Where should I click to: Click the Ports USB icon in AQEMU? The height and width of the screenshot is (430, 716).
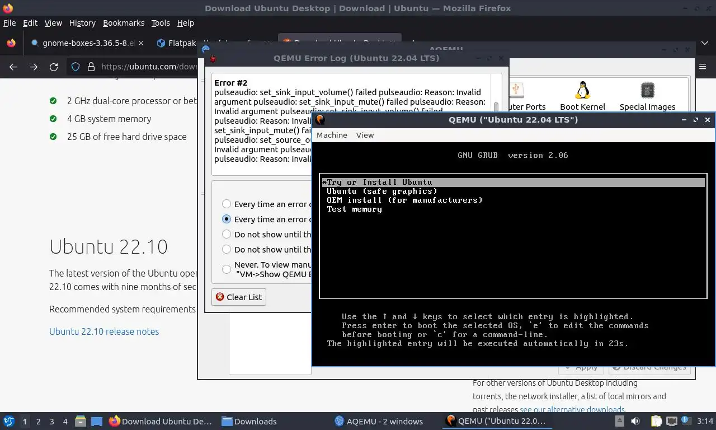[516, 90]
